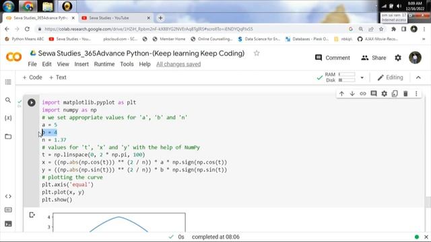Viewport: 431px width, 242px height.
Task: Open the browser extensions puzzle icon
Action: pyautogui.click(x=393, y=29)
